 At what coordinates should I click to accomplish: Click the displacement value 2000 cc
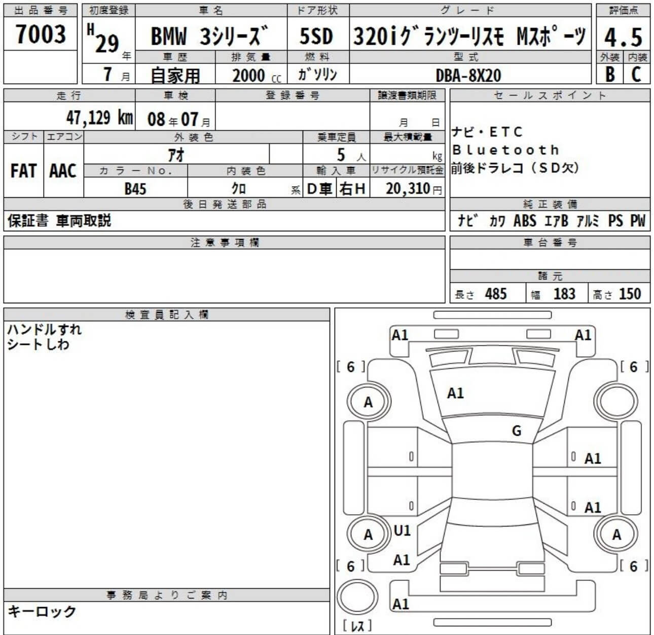point(256,76)
